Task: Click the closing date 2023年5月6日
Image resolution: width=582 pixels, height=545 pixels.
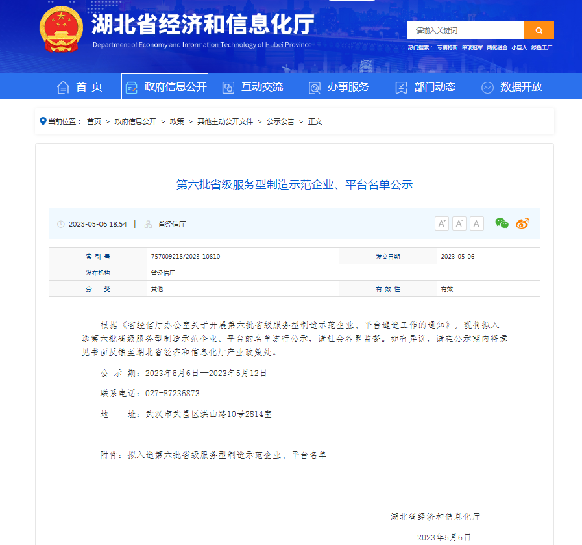Action: click(444, 537)
